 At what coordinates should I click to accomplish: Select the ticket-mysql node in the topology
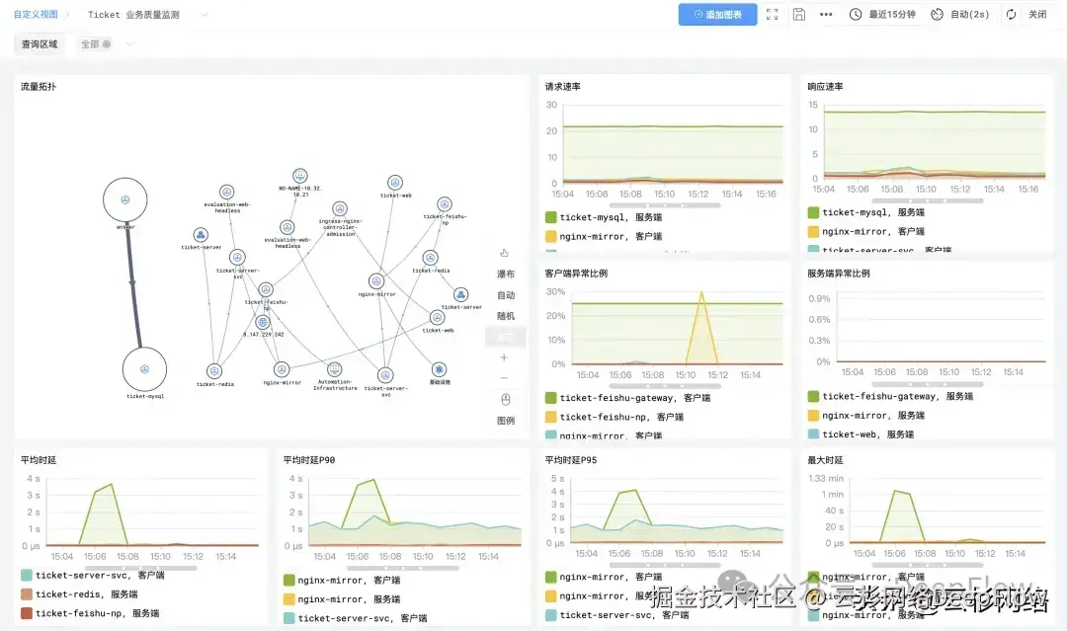click(x=144, y=369)
